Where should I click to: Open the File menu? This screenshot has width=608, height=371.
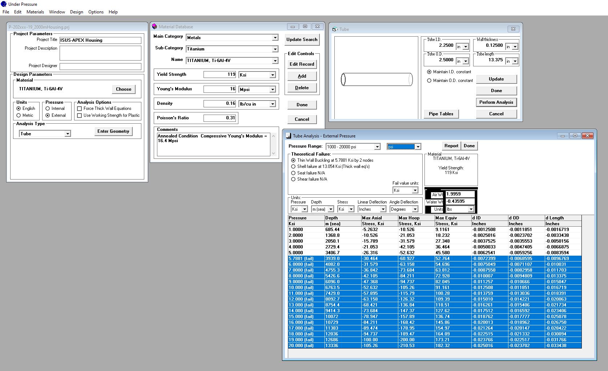coord(6,12)
